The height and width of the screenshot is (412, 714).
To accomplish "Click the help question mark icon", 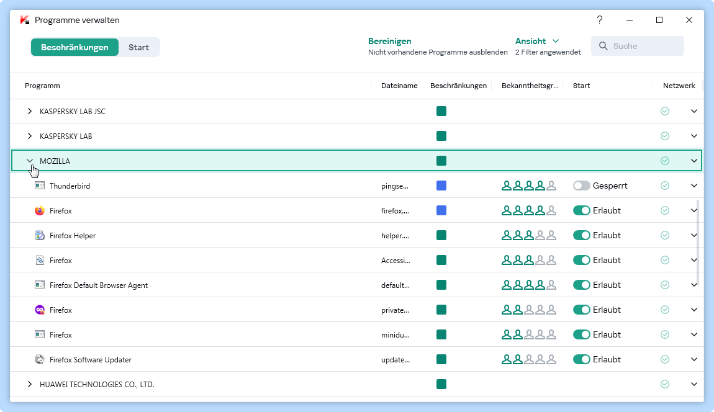I will (x=600, y=20).
